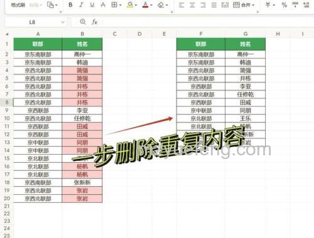This screenshot has width=314, height=238.
Task: Toggle strikethrough formatting
Action: (x=103, y=5)
